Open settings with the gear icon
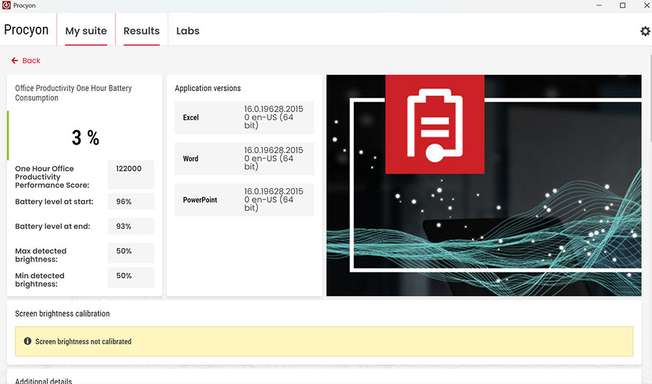This screenshot has width=652, height=384. (645, 31)
